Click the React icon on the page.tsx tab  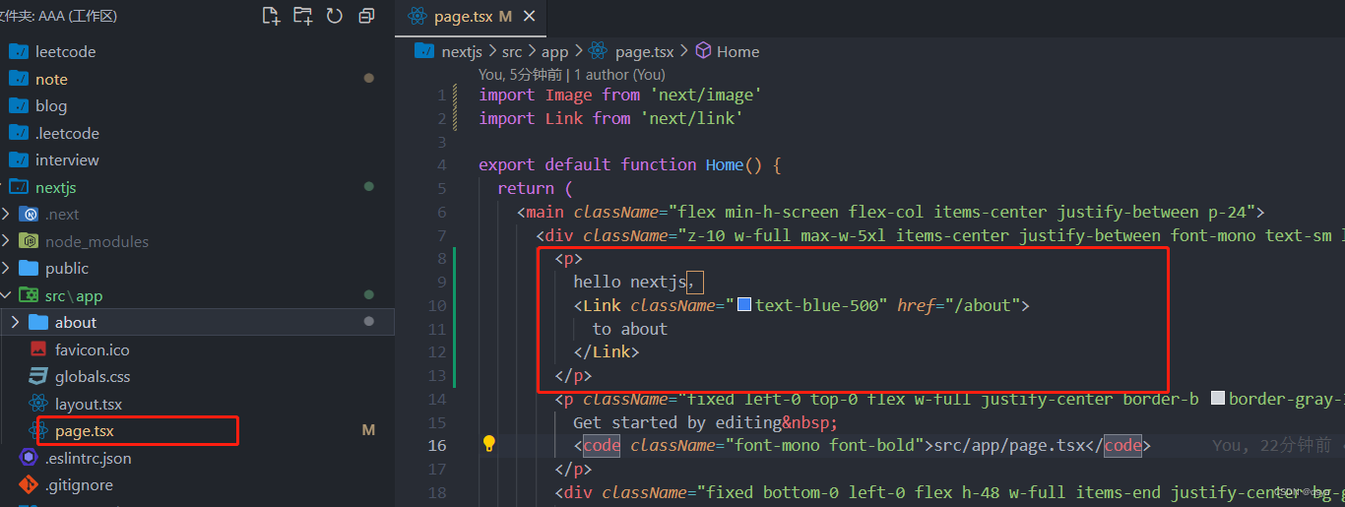[x=417, y=17]
